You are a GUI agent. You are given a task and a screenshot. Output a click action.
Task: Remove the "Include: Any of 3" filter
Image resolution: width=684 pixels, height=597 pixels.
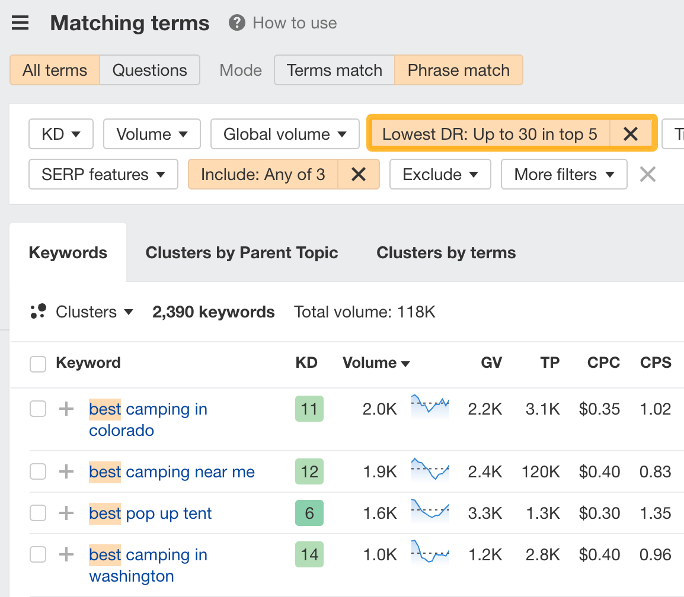[359, 174]
